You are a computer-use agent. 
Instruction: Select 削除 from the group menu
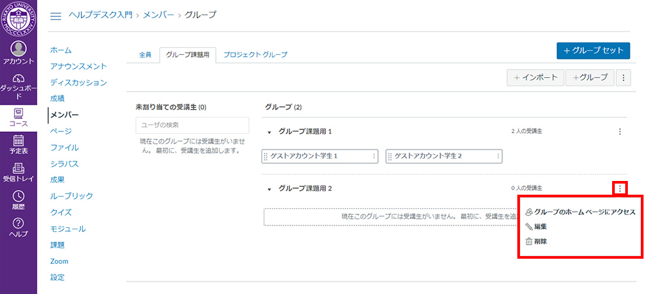[x=540, y=241]
